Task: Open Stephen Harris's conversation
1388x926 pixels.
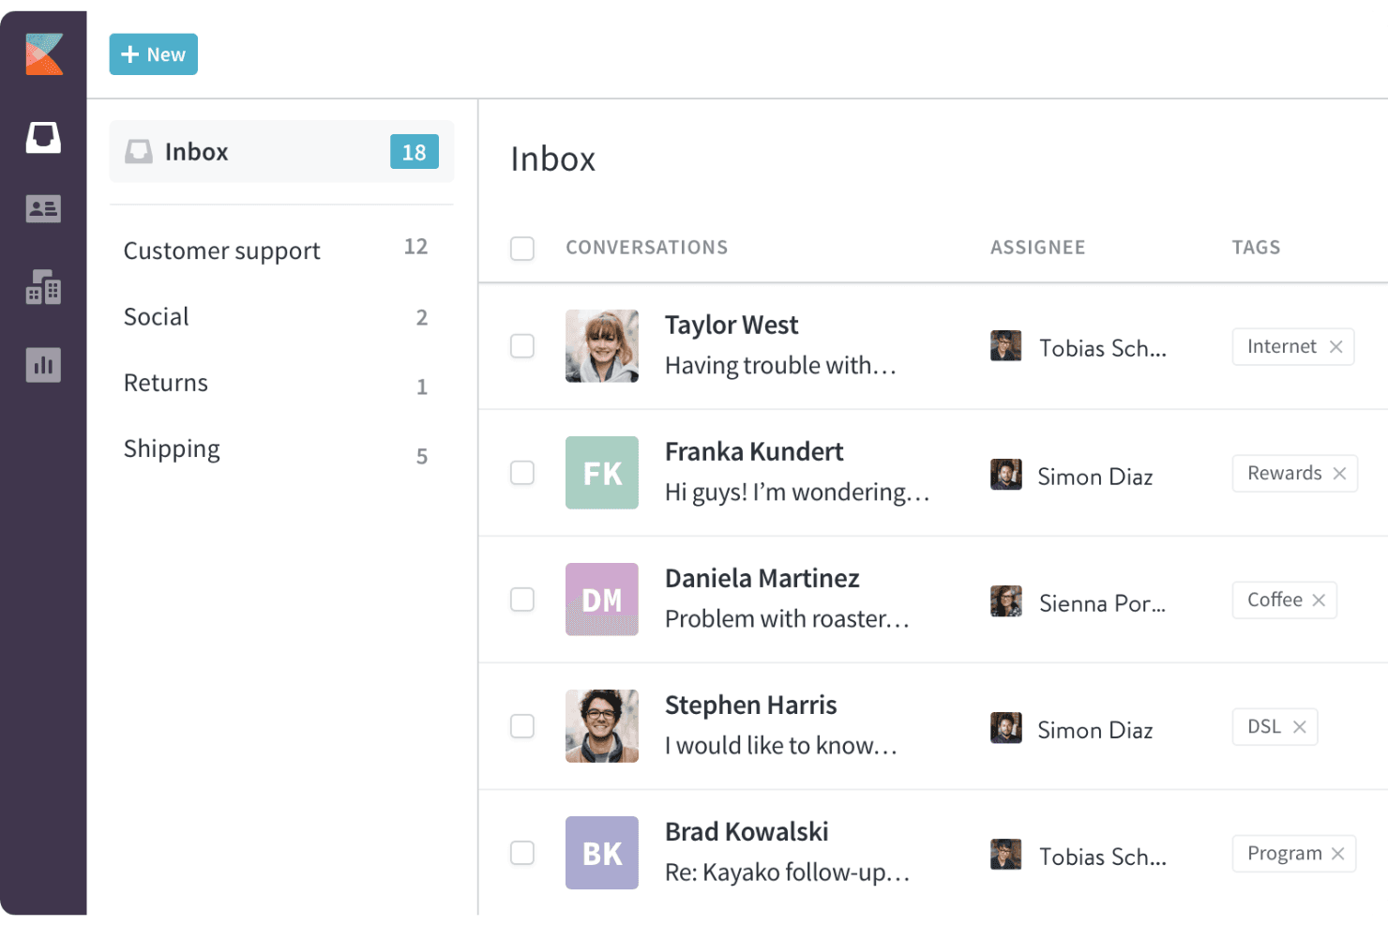Action: click(781, 726)
